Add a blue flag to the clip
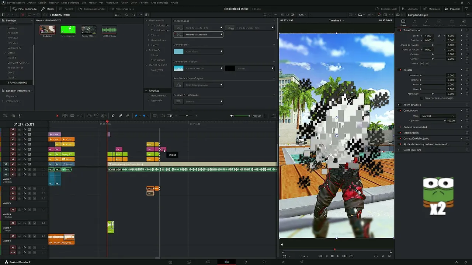This screenshot has height=265, width=472. (136, 116)
